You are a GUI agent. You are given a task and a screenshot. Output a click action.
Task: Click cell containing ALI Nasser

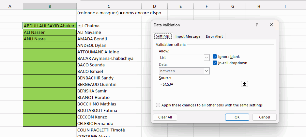tap(50, 33)
